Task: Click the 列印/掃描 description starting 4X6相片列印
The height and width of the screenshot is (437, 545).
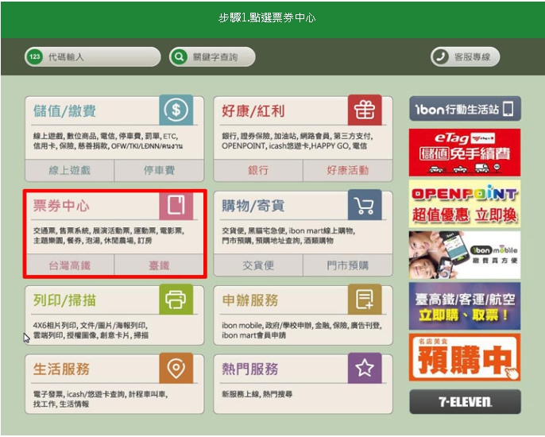Action: (x=91, y=330)
